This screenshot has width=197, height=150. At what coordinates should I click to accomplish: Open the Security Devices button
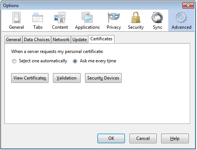pos(103,78)
